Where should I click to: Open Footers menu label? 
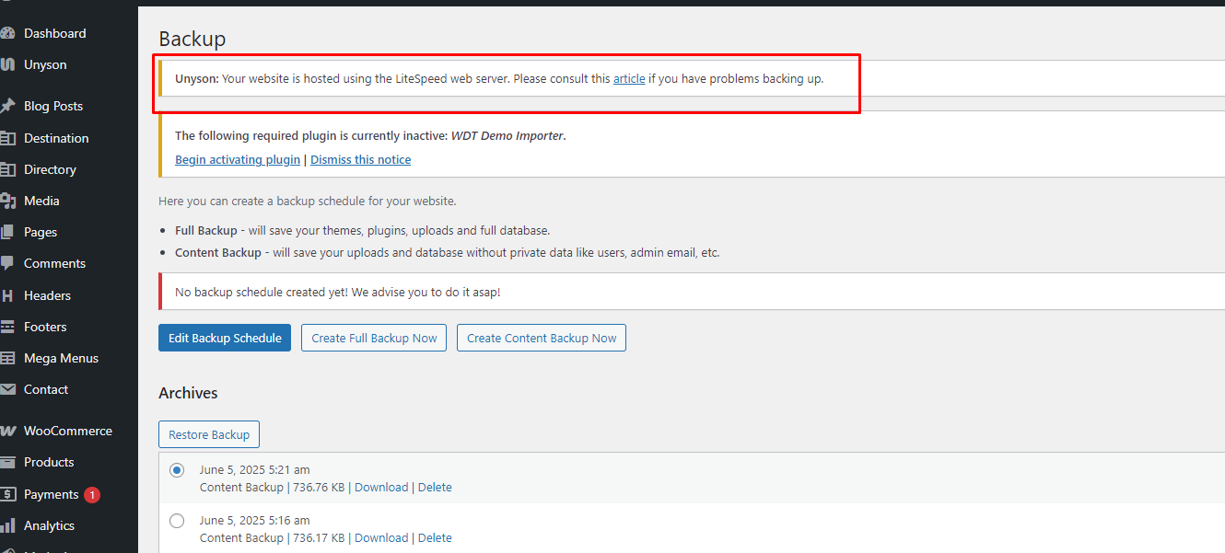point(45,327)
